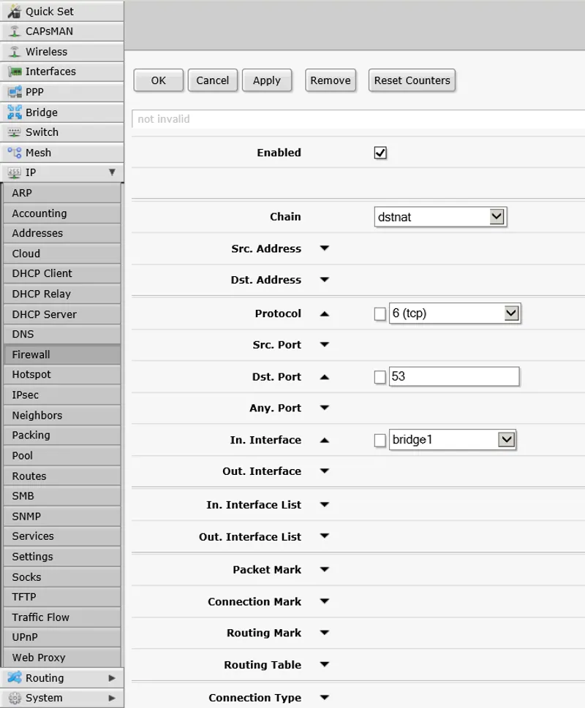Open the Protocol dropdown showing 6 (tcp)
The image size is (585, 708).
(x=455, y=313)
